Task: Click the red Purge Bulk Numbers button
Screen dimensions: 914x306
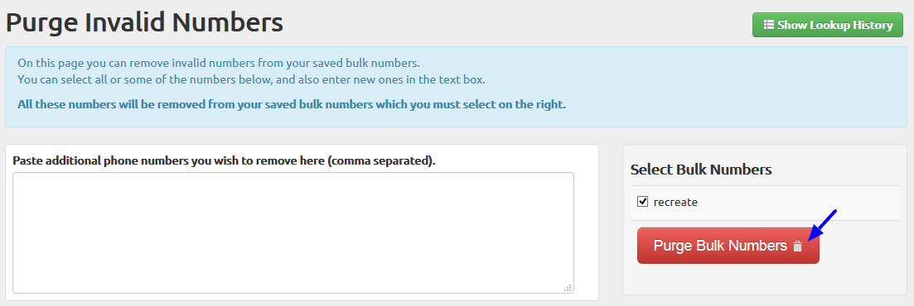Action: [728, 246]
